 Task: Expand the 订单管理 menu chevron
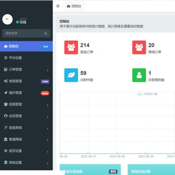pos(48,70)
